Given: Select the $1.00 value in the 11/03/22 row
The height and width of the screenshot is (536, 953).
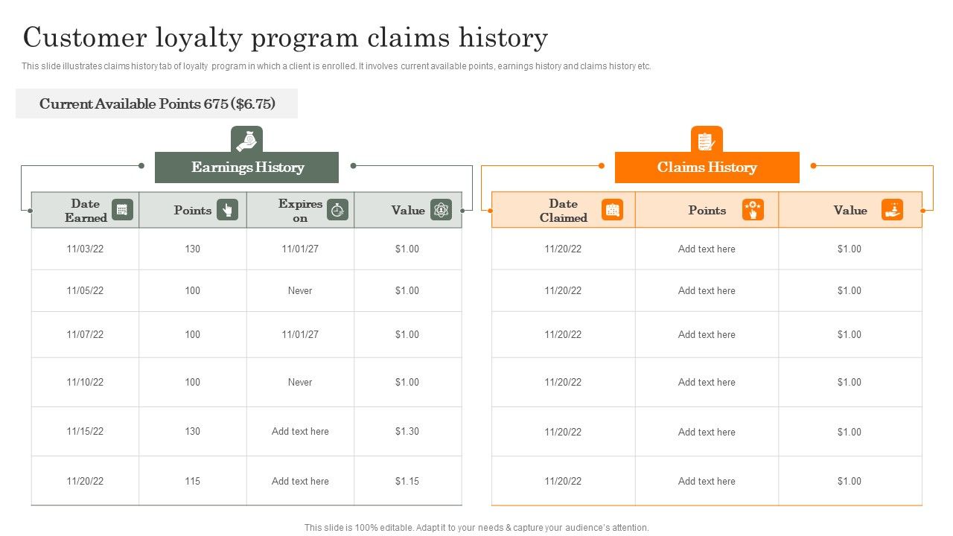Looking at the screenshot, I should [x=407, y=249].
